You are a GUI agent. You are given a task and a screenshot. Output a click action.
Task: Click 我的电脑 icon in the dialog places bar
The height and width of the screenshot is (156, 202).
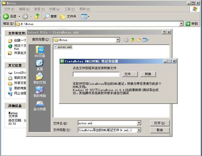tap(40, 92)
